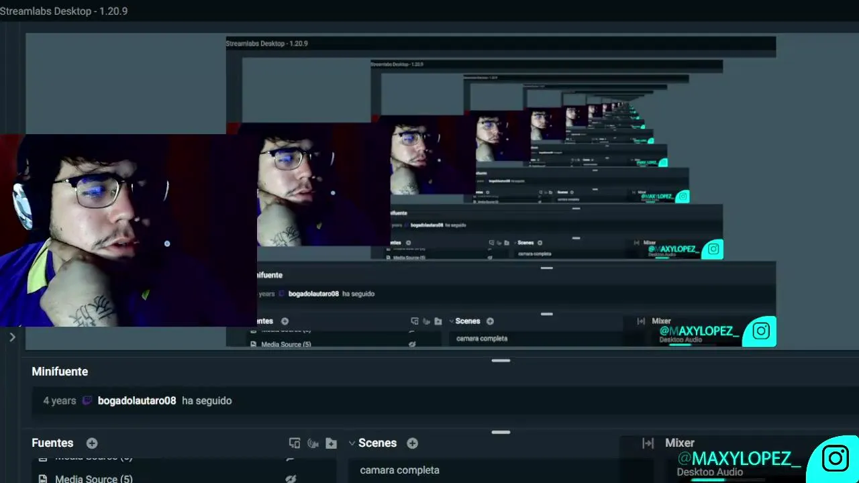Click the Streamlabs Desktop - 1.20.9 title
859x483 pixels.
(x=64, y=11)
